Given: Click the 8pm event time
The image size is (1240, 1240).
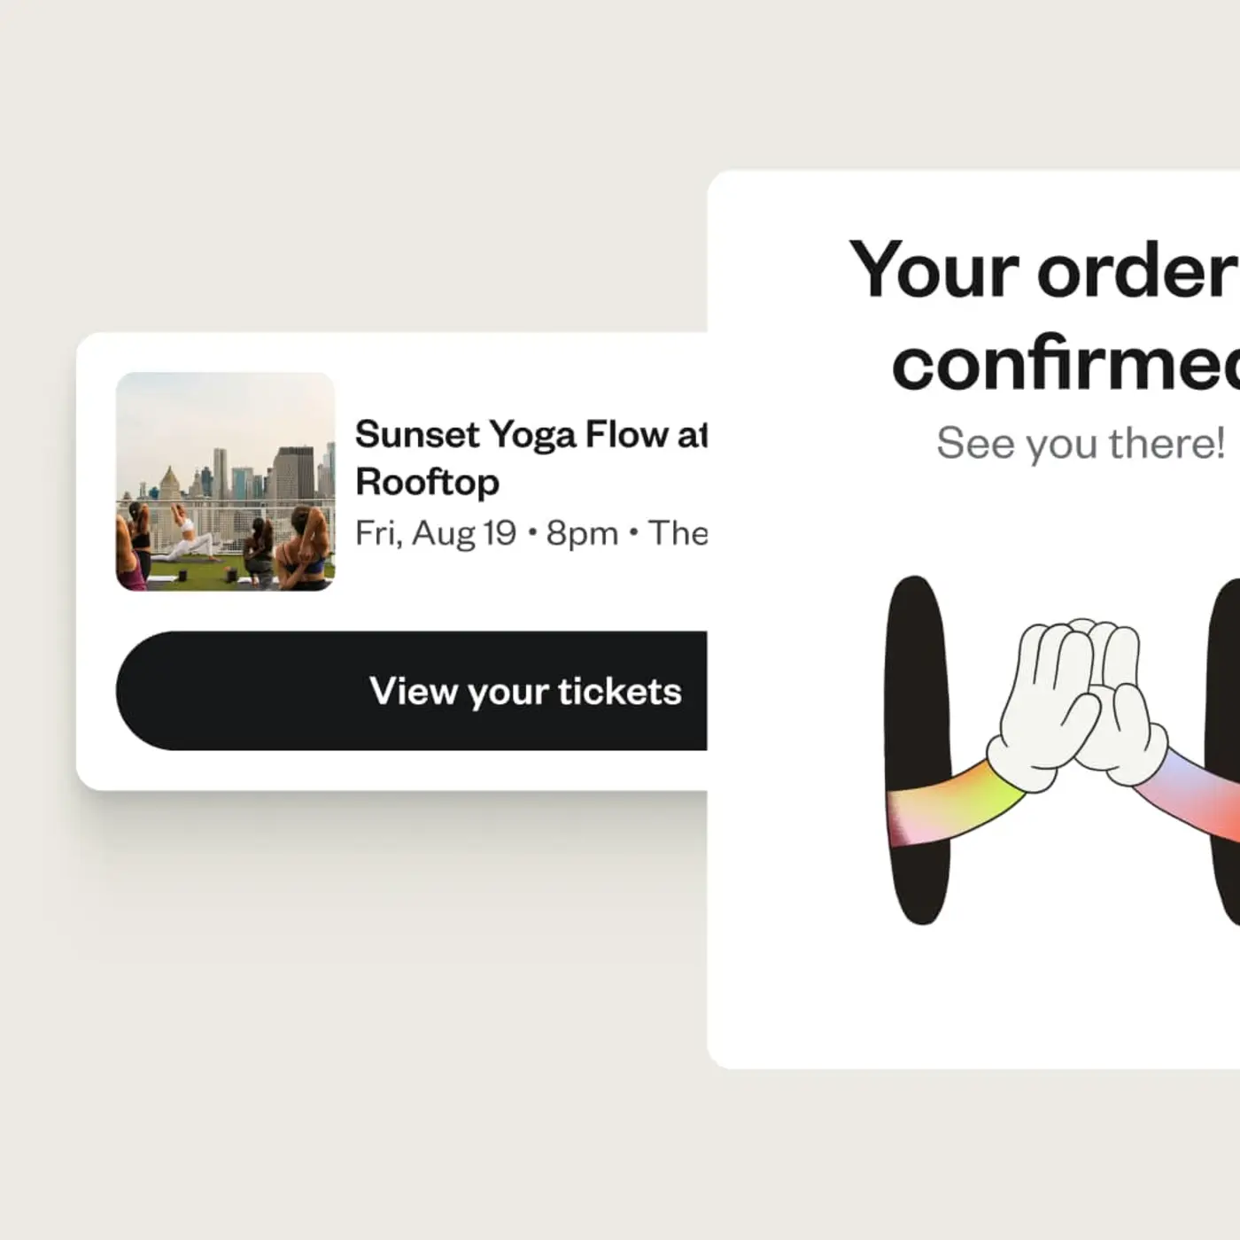Looking at the screenshot, I should (x=582, y=531).
